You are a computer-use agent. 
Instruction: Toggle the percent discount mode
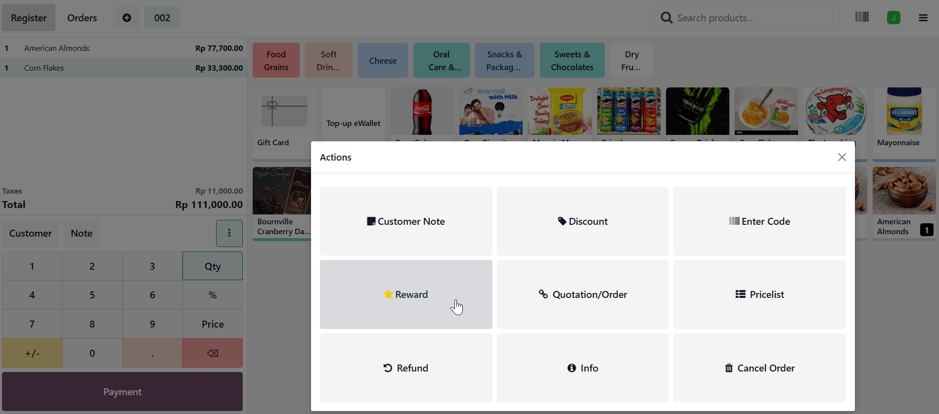[213, 295]
